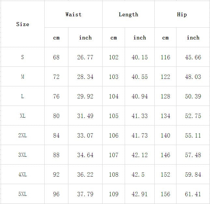The height and width of the screenshot is (204, 210).
Task: Select the cell showing 61.41
Action: click(x=193, y=194)
